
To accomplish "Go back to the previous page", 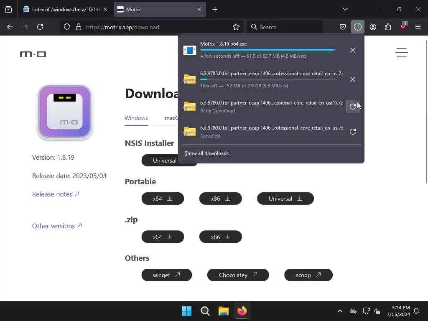I will (x=10, y=27).
